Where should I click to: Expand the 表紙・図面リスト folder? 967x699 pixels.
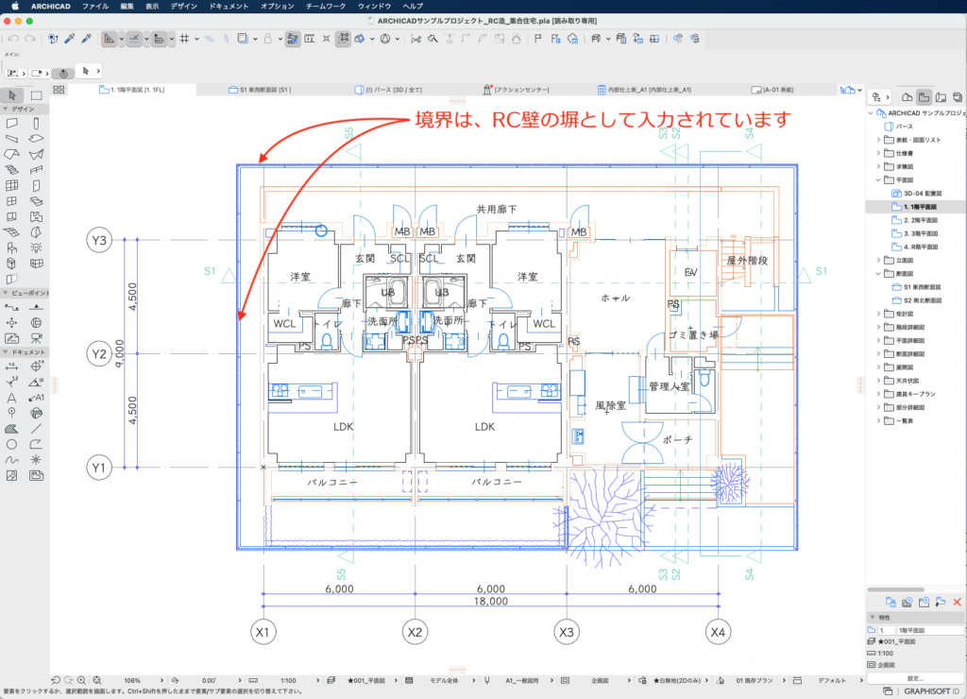[x=879, y=140]
